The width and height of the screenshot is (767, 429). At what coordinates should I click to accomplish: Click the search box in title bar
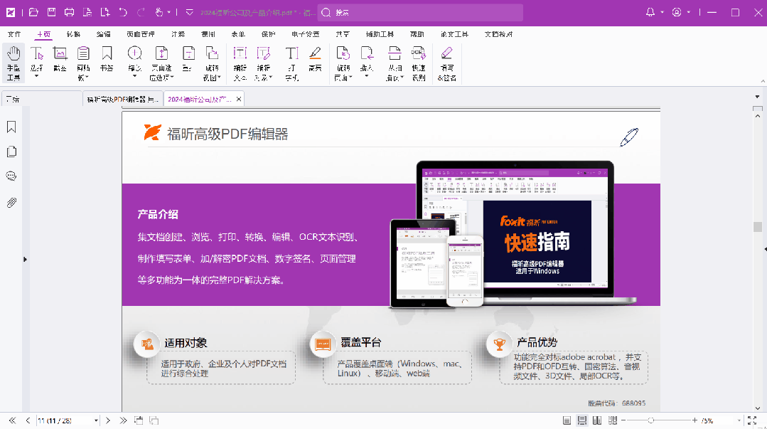420,12
